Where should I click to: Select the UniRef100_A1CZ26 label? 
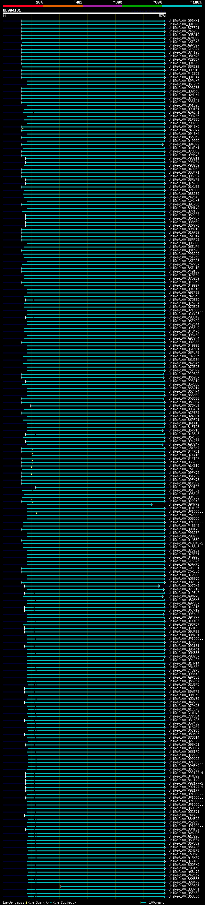(x=184, y=837)
